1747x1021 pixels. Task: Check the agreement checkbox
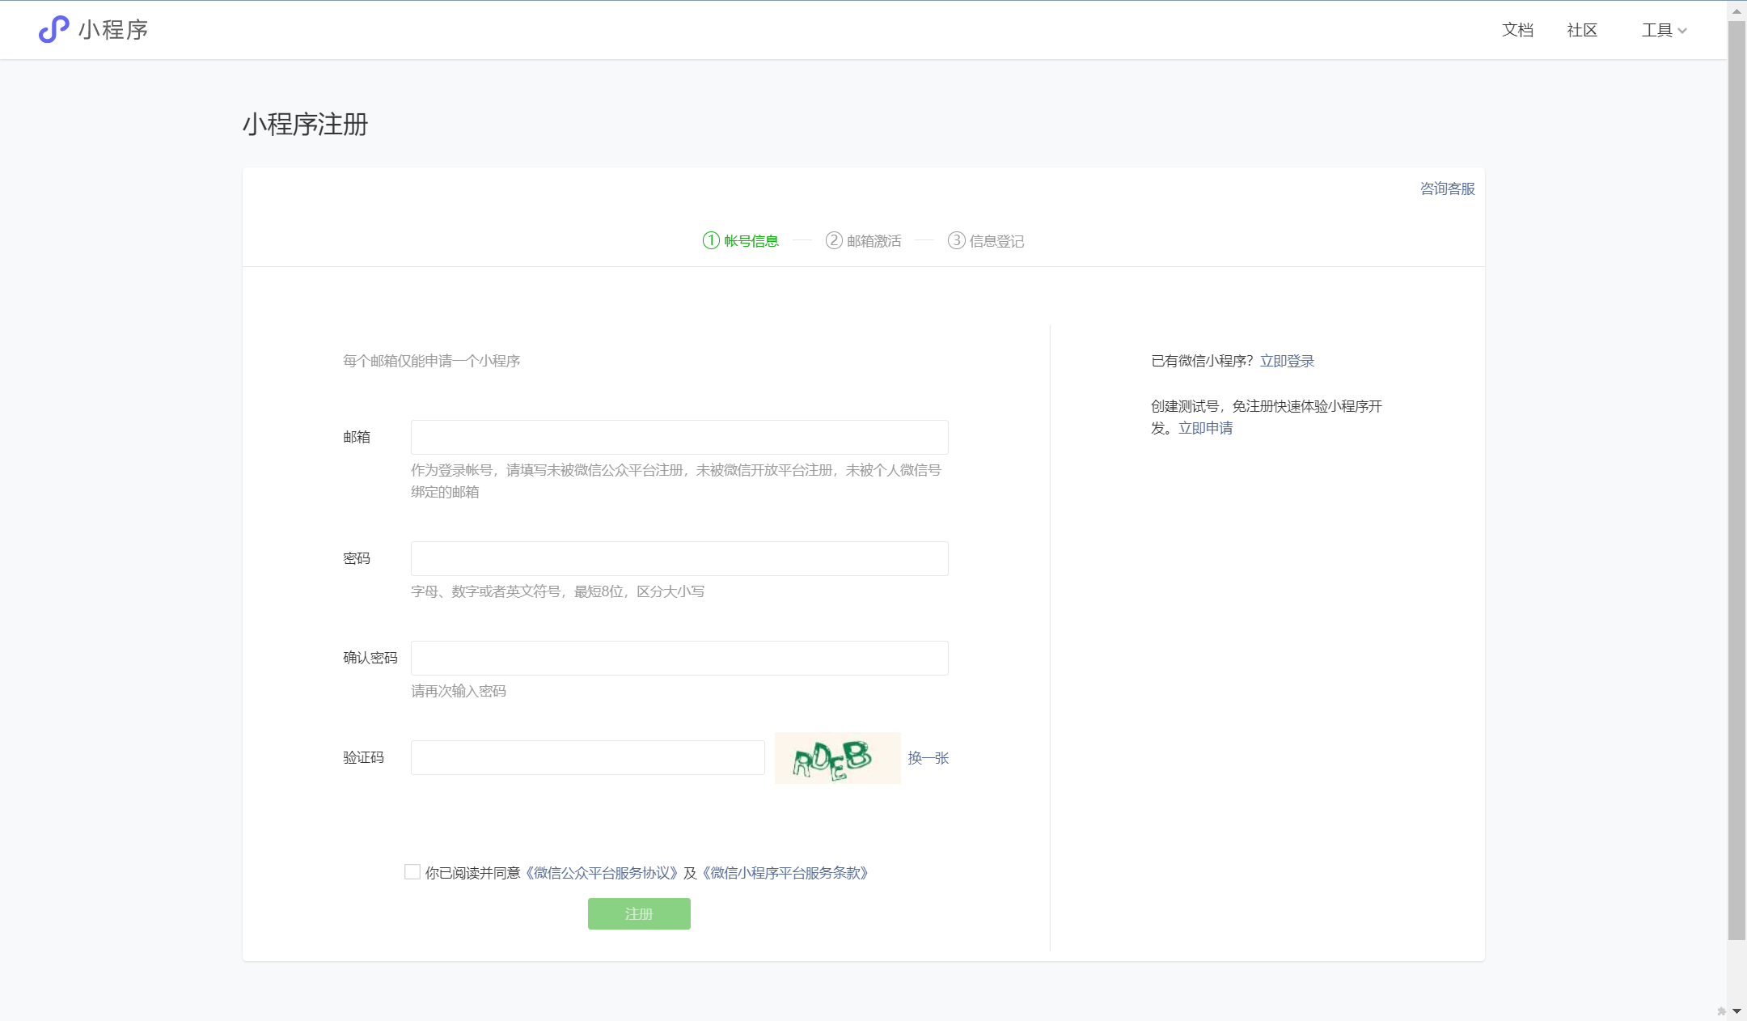412,871
